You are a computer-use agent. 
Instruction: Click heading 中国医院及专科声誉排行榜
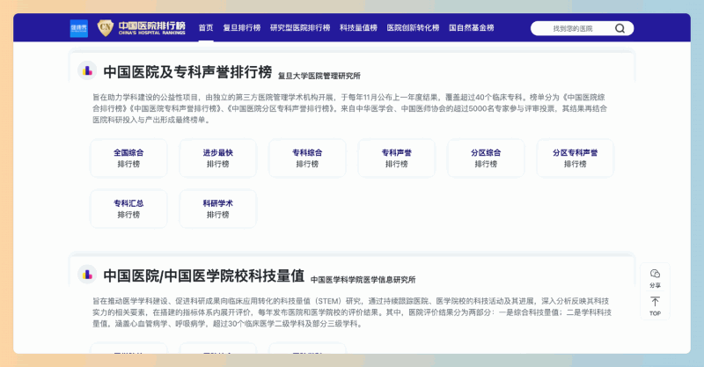point(187,72)
